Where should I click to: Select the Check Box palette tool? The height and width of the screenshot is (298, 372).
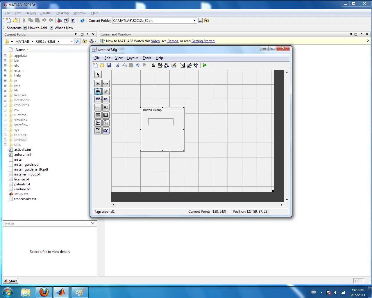[106, 91]
